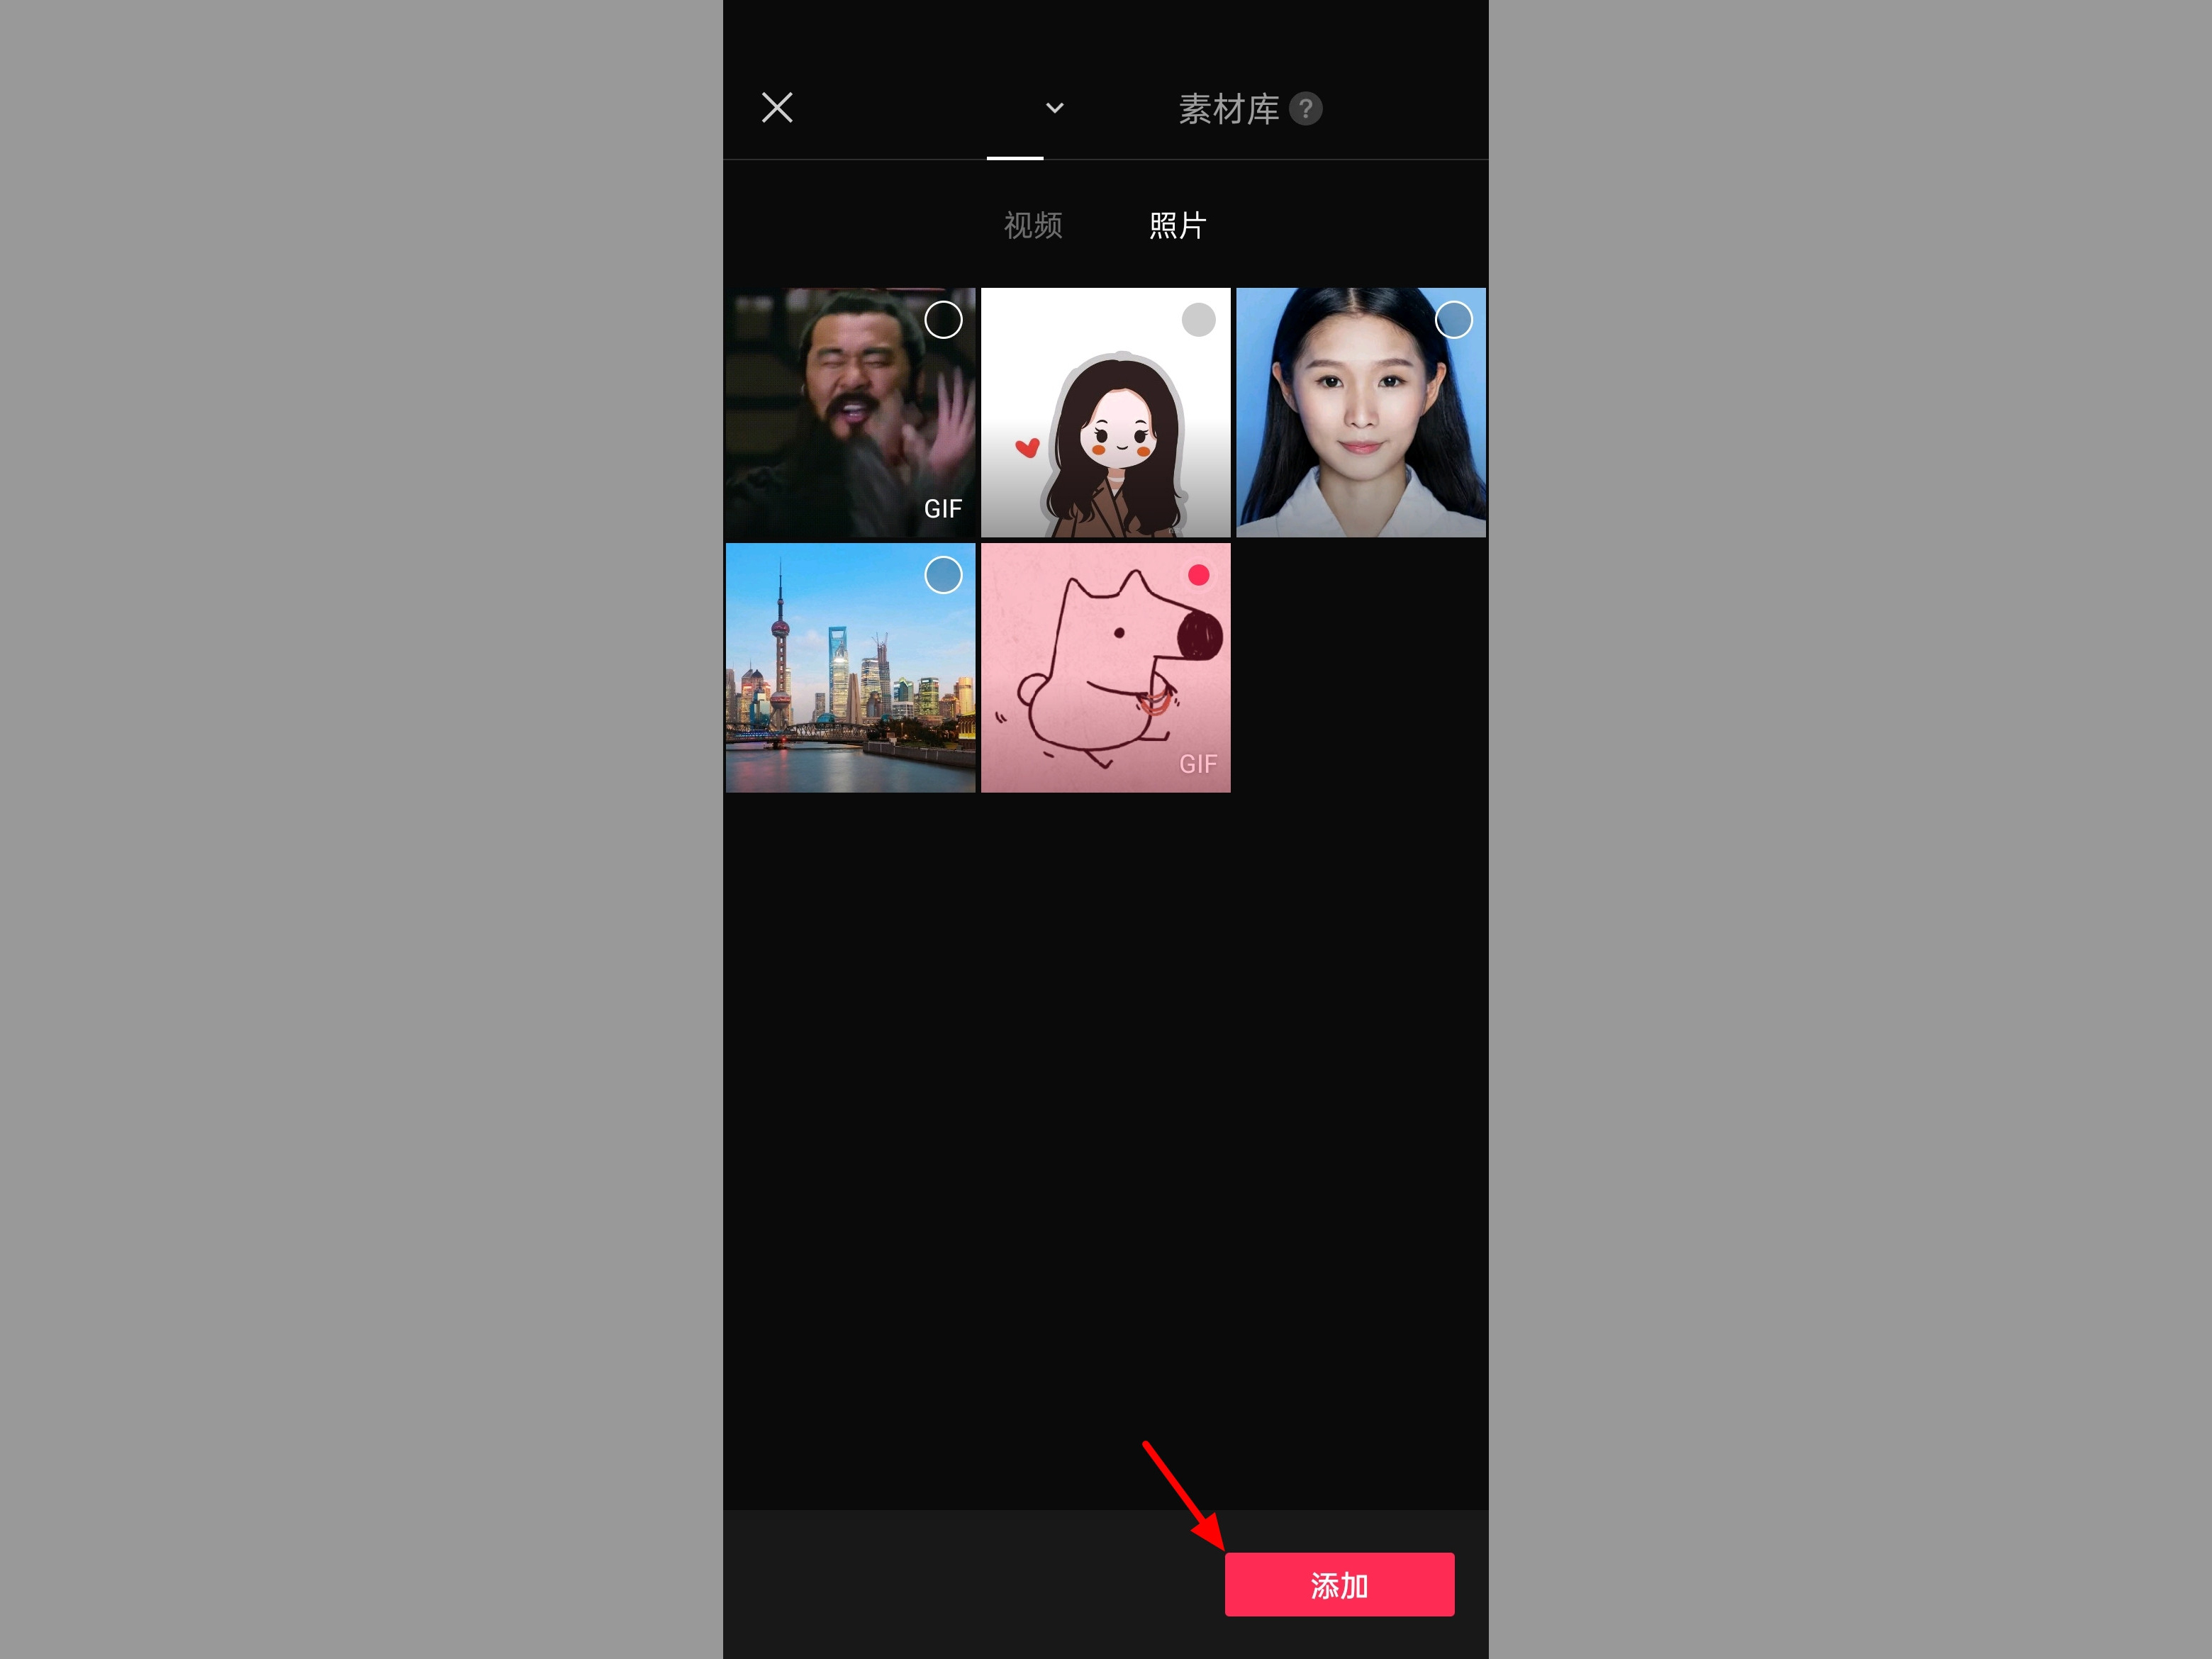The width and height of the screenshot is (2212, 1659).
Task: Open the Shanghai skyline photo thumbnail
Action: point(850,667)
